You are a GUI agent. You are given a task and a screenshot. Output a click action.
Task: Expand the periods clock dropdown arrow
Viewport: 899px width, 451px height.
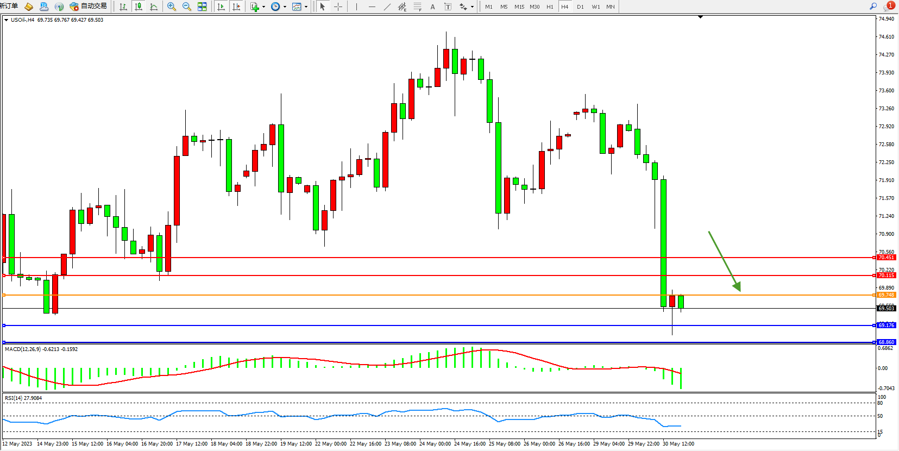click(x=285, y=7)
